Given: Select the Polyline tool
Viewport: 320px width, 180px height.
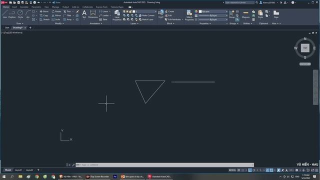Looking at the screenshot, I should click(x=12, y=14).
